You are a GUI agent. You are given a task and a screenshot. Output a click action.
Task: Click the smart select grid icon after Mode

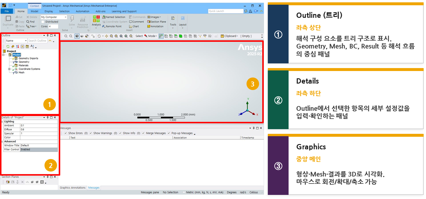161,36
